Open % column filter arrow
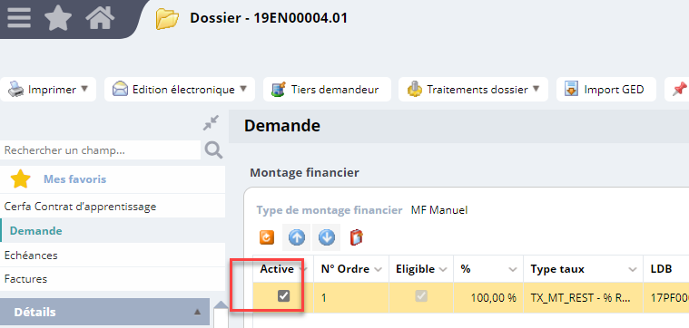Image resolution: width=689 pixels, height=328 pixels. tap(512, 269)
